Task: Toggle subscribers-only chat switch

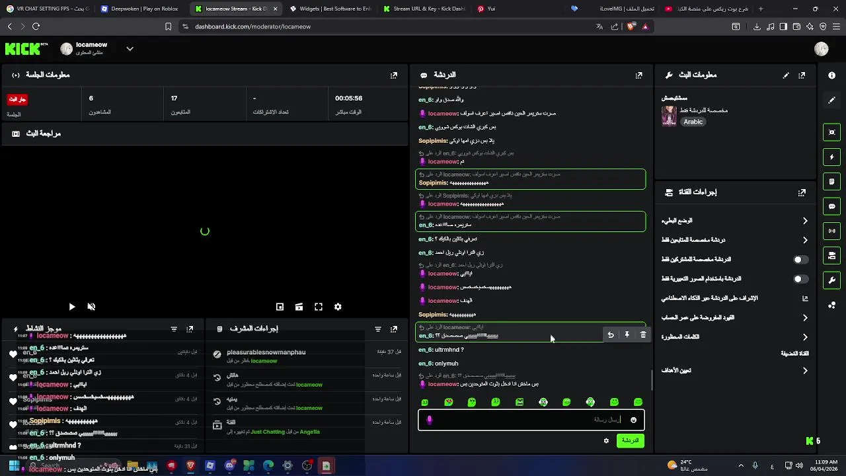Action: (x=801, y=260)
